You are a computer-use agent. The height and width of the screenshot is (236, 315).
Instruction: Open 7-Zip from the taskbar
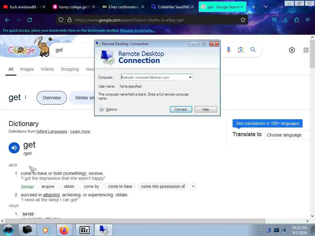pos(84,230)
